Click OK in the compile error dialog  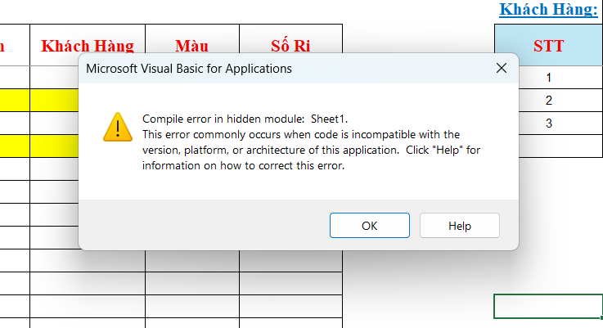click(370, 225)
